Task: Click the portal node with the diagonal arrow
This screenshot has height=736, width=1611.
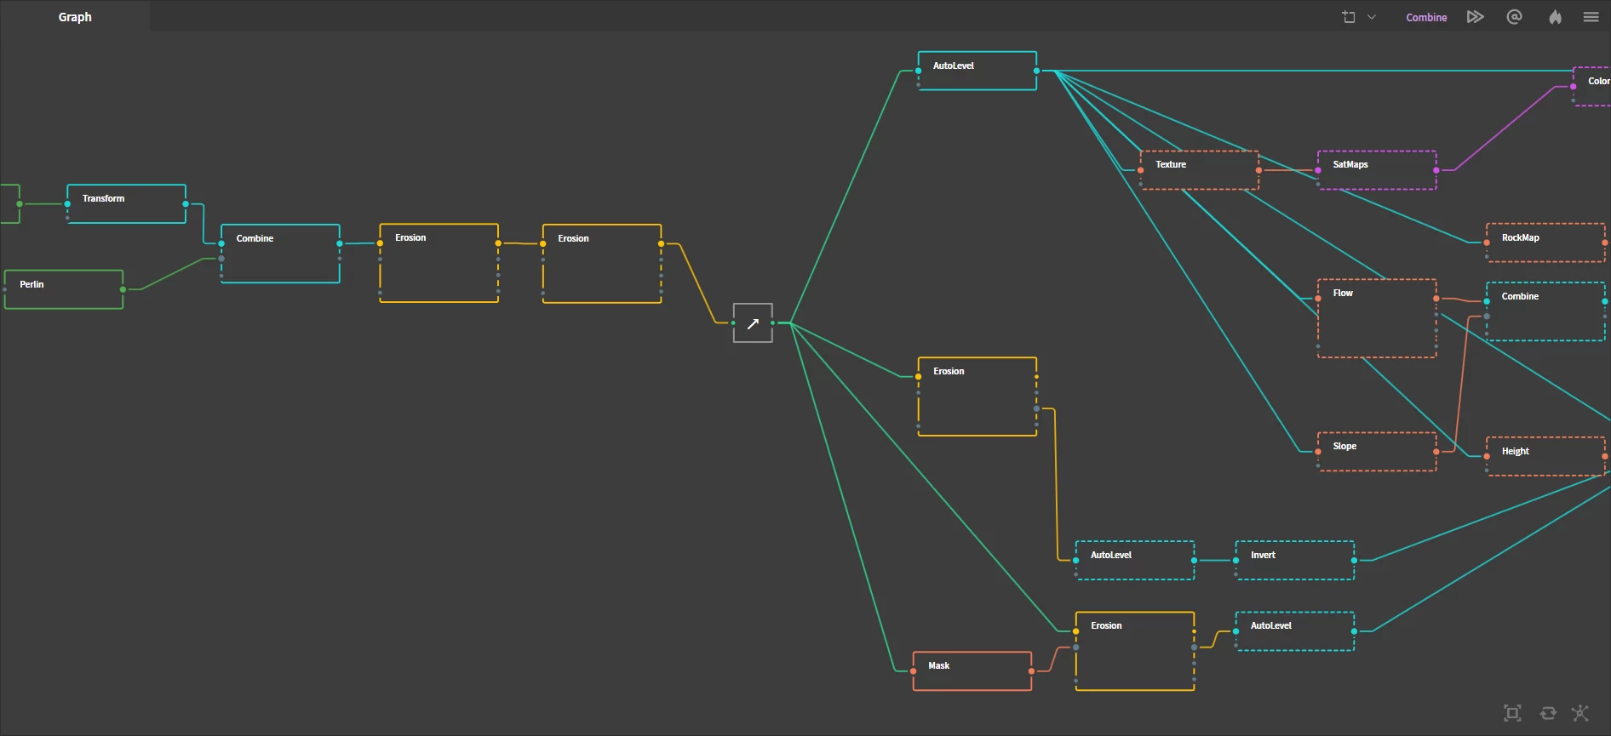Action: [753, 323]
